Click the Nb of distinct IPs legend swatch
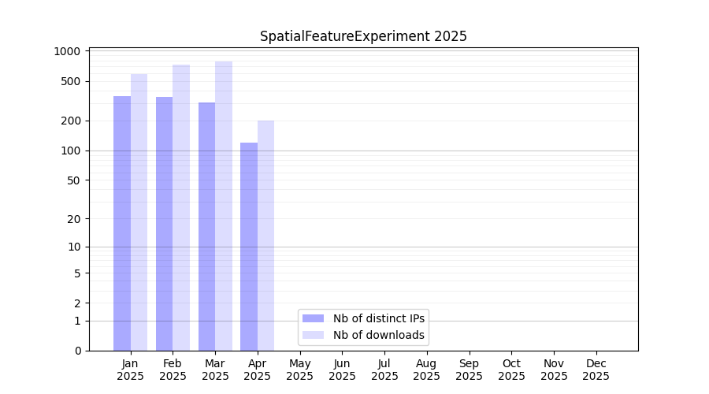The height and width of the screenshot is (394, 709). tap(313, 318)
